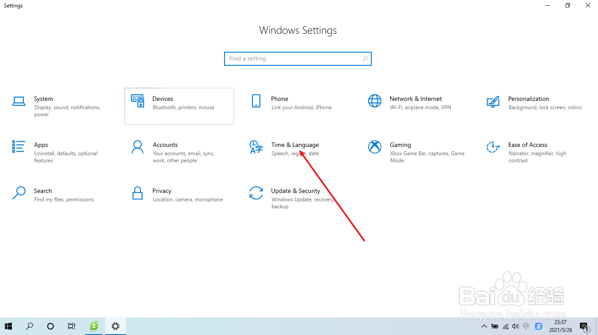Minimize the Settings window
This screenshot has width=598, height=335.
click(547, 6)
